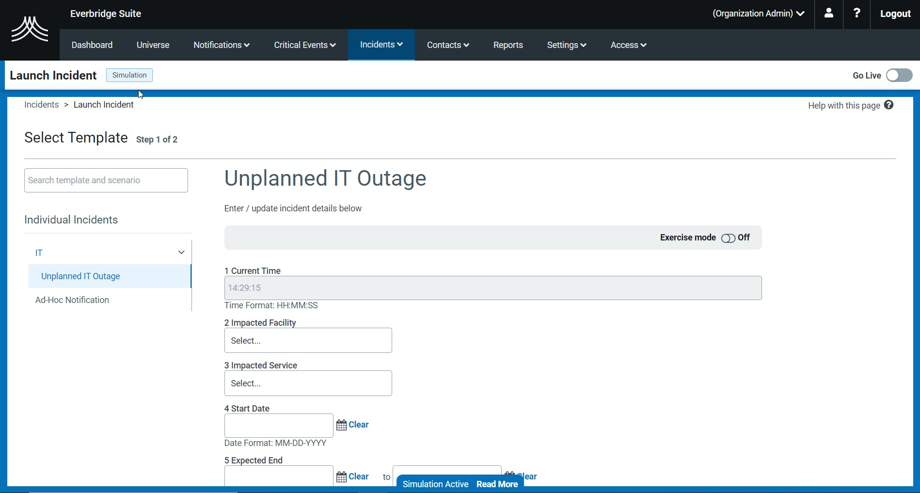Click the Search template and scenario field
920x493 pixels.
106,180
